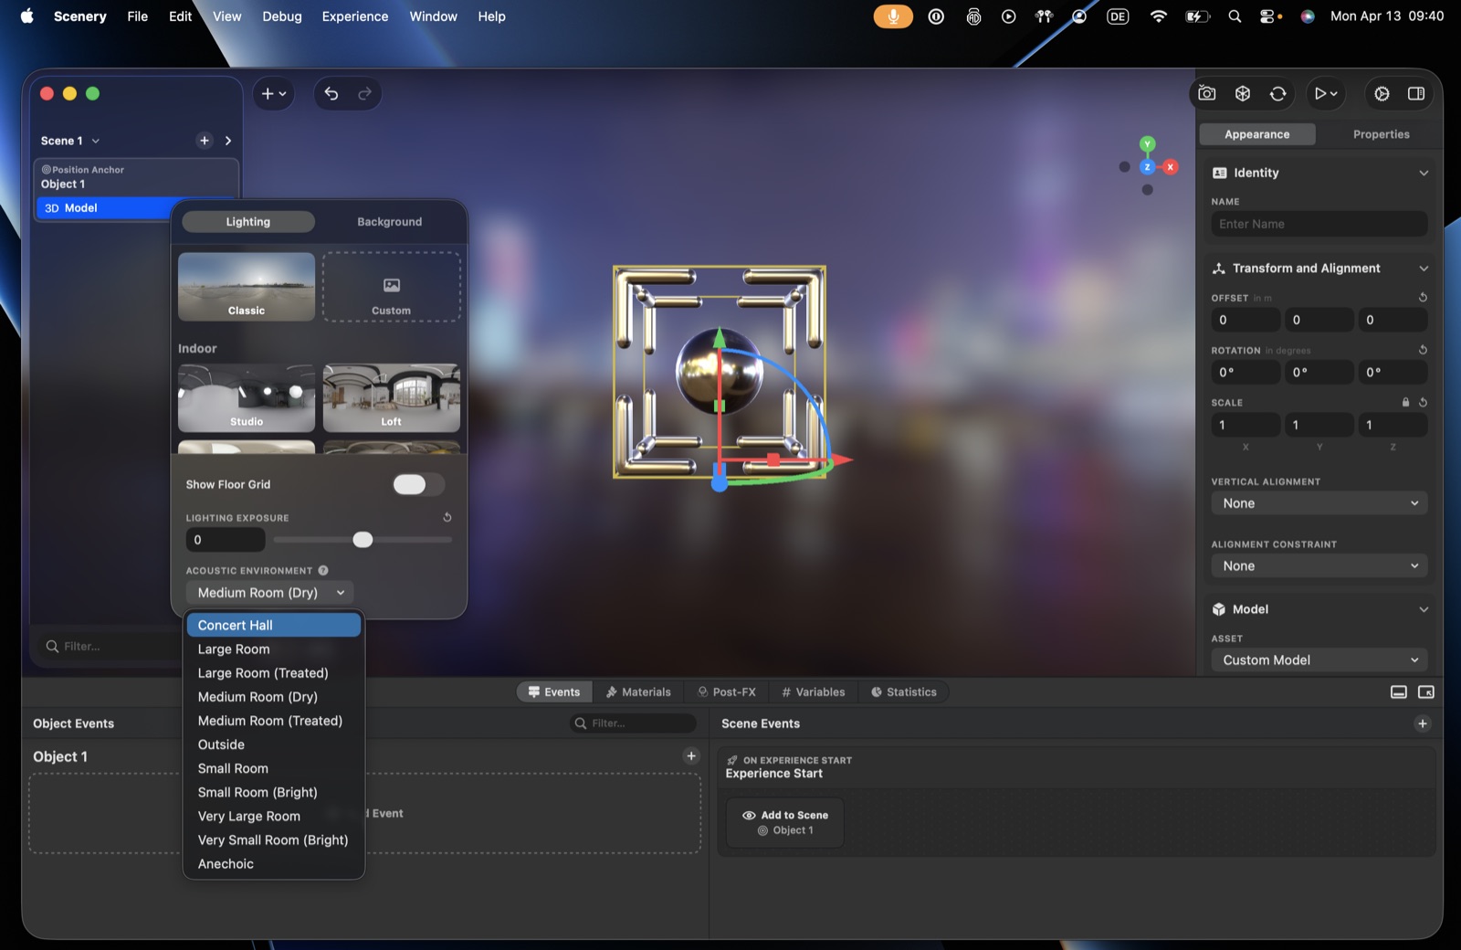The width and height of the screenshot is (1461, 950).
Task: Redo the last action
Action: [x=364, y=93]
